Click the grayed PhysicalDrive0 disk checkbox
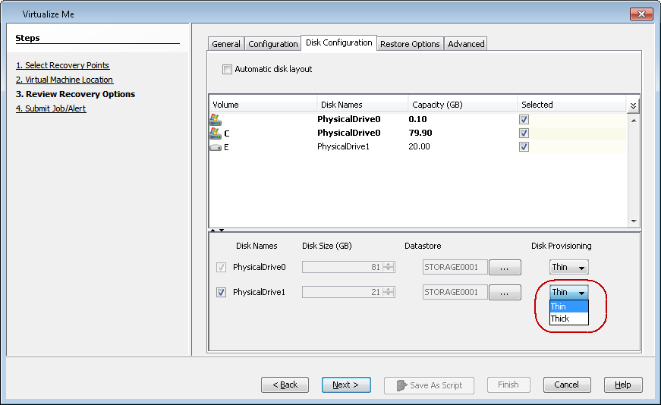 pyautogui.click(x=221, y=267)
